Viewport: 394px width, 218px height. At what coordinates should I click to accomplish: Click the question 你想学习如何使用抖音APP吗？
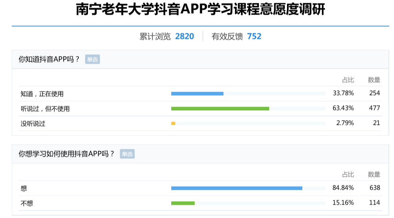66,154
